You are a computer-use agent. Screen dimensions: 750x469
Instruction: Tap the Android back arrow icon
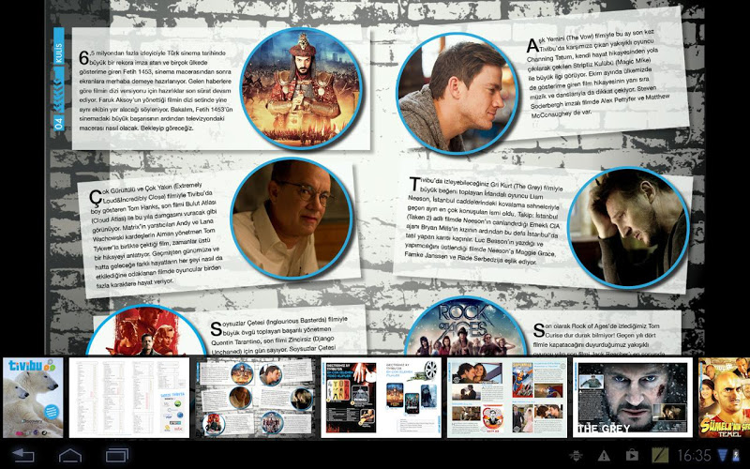(x=22, y=455)
